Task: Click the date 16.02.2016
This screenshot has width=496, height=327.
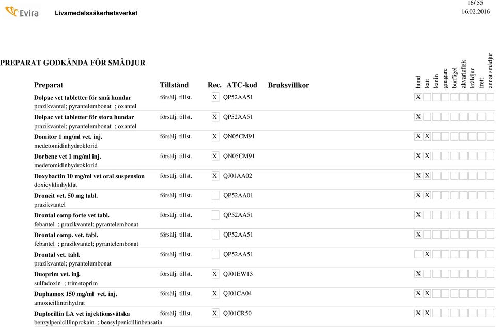Action: pyautogui.click(x=476, y=12)
